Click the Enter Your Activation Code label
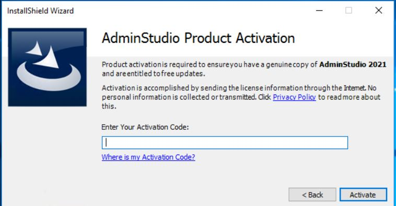 tap(145, 127)
